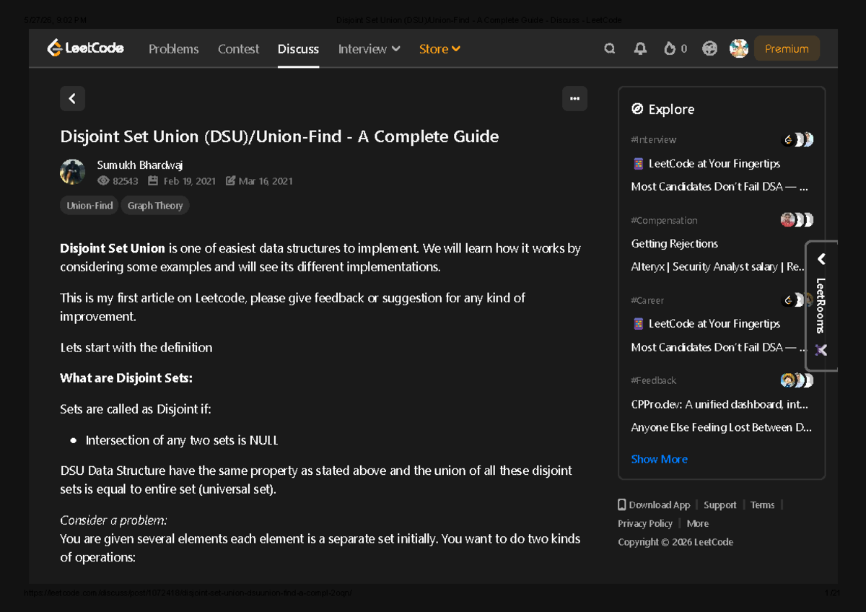Open the notifications bell
Viewport: 866px width, 612px height.
click(640, 48)
